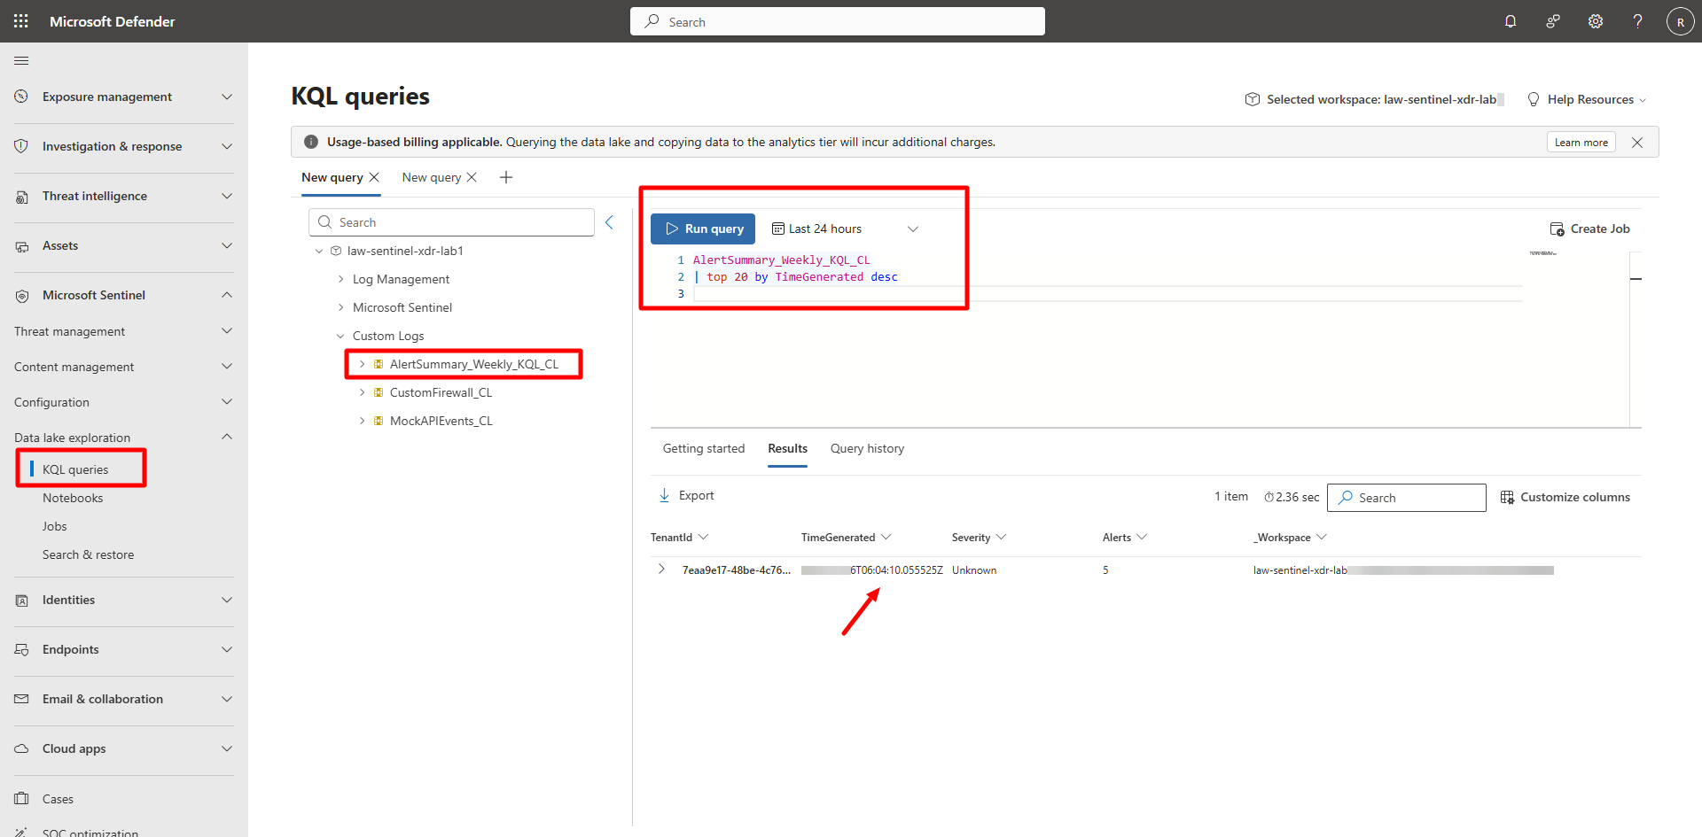The height and width of the screenshot is (837, 1702).
Task: Switch to Query history tab
Action: point(867,448)
